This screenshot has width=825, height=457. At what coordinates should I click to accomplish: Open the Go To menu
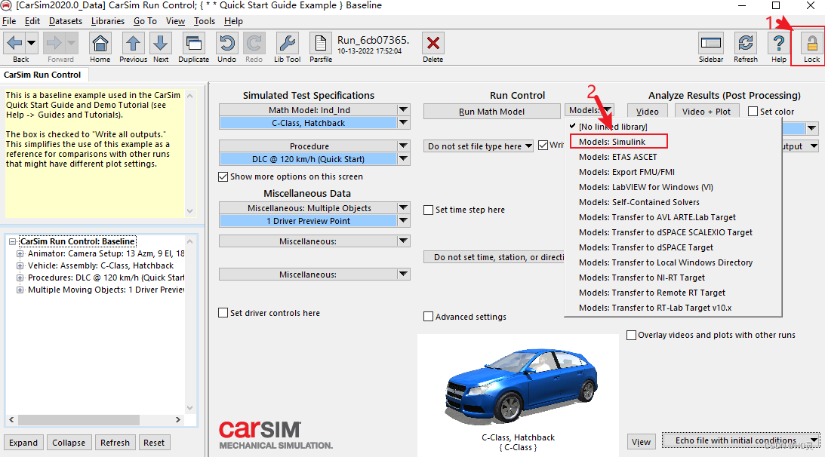[145, 21]
